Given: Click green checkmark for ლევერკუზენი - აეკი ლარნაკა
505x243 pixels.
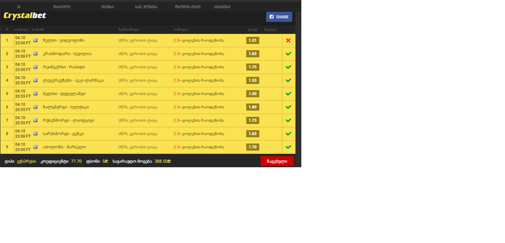Looking at the screenshot, I should click(288, 80).
